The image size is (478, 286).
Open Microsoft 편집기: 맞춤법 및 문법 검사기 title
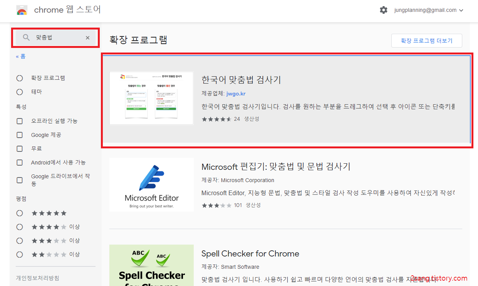point(276,166)
